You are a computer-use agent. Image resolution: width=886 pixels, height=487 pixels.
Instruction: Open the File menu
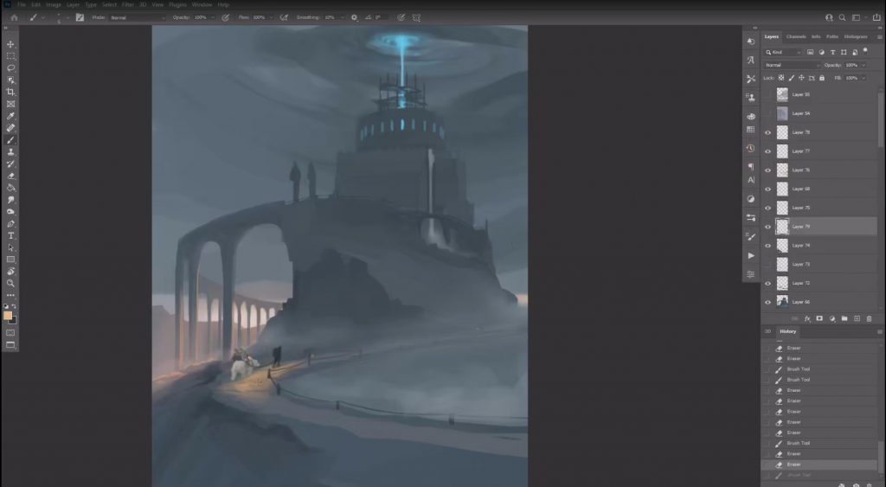tap(22, 4)
